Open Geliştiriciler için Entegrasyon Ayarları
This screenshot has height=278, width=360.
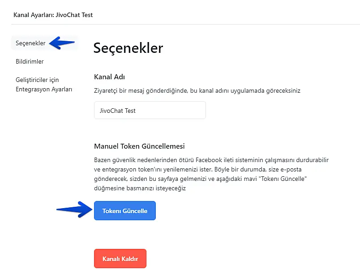(44, 85)
